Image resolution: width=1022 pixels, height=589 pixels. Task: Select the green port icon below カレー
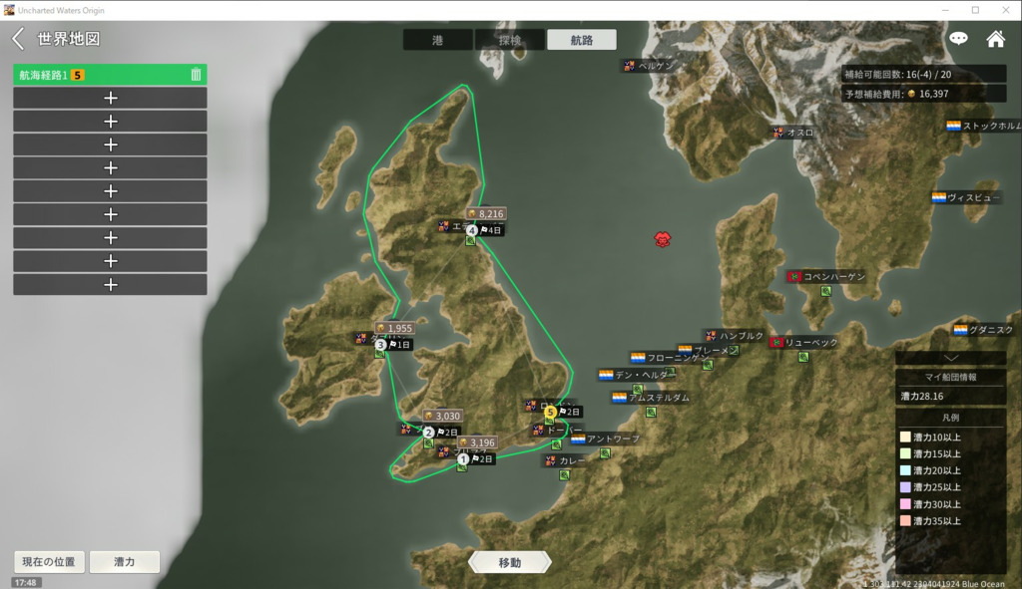click(565, 475)
